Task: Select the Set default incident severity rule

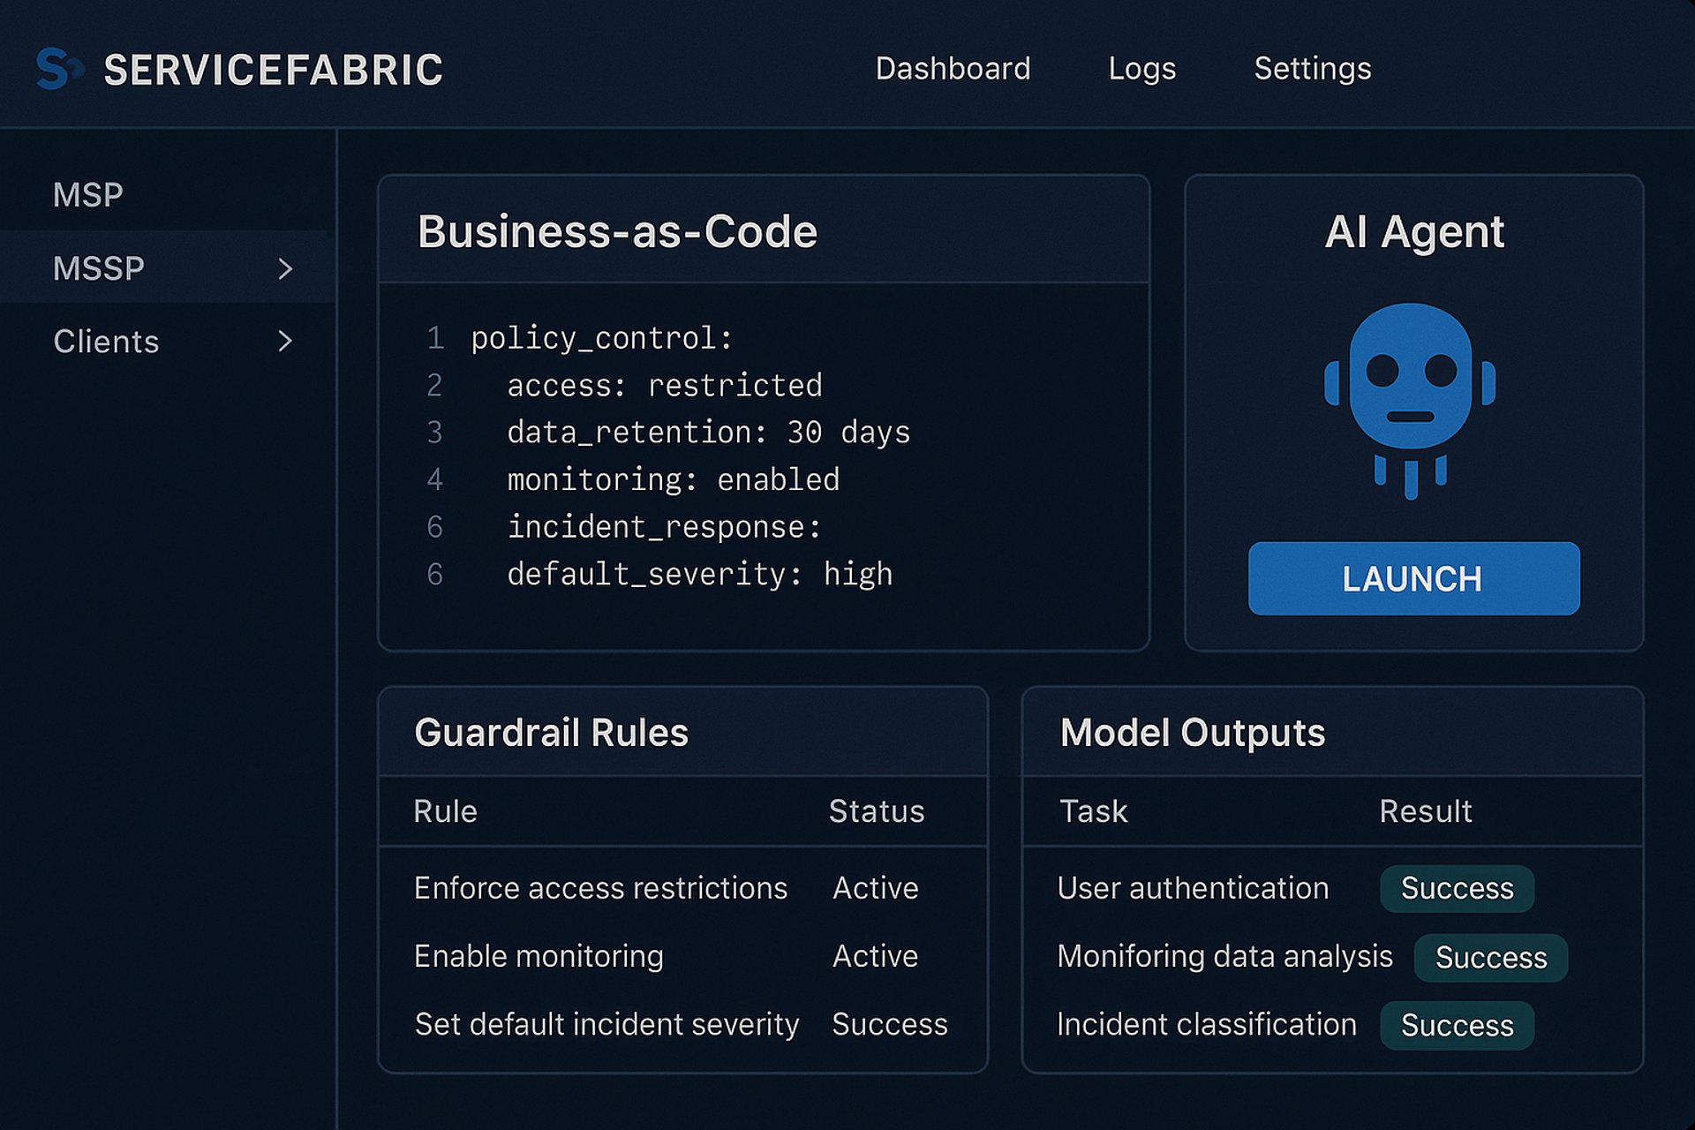Action: click(606, 1024)
